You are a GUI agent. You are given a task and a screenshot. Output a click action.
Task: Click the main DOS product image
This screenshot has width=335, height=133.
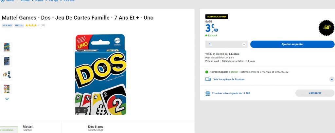[100, 74]
